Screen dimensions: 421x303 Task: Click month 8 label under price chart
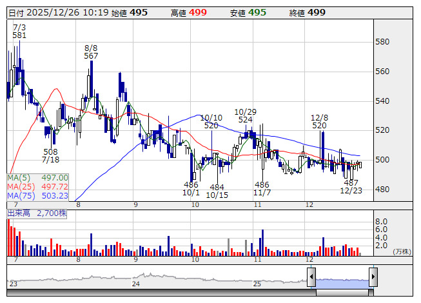[x=78, y=205]
